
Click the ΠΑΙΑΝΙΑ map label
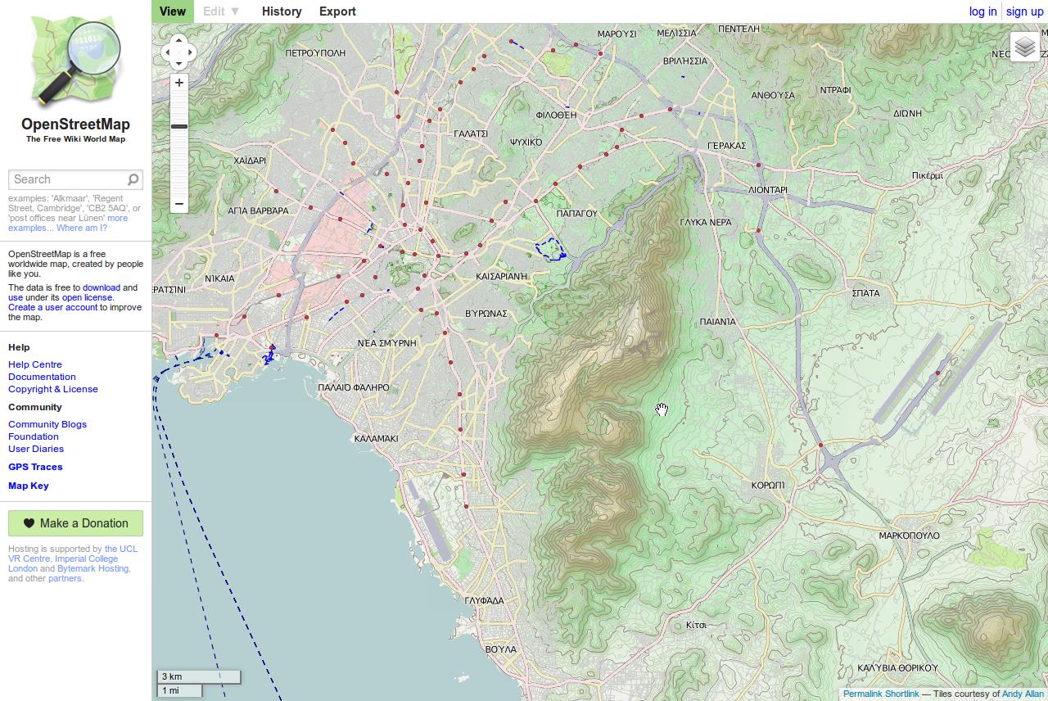pos(718,322)
